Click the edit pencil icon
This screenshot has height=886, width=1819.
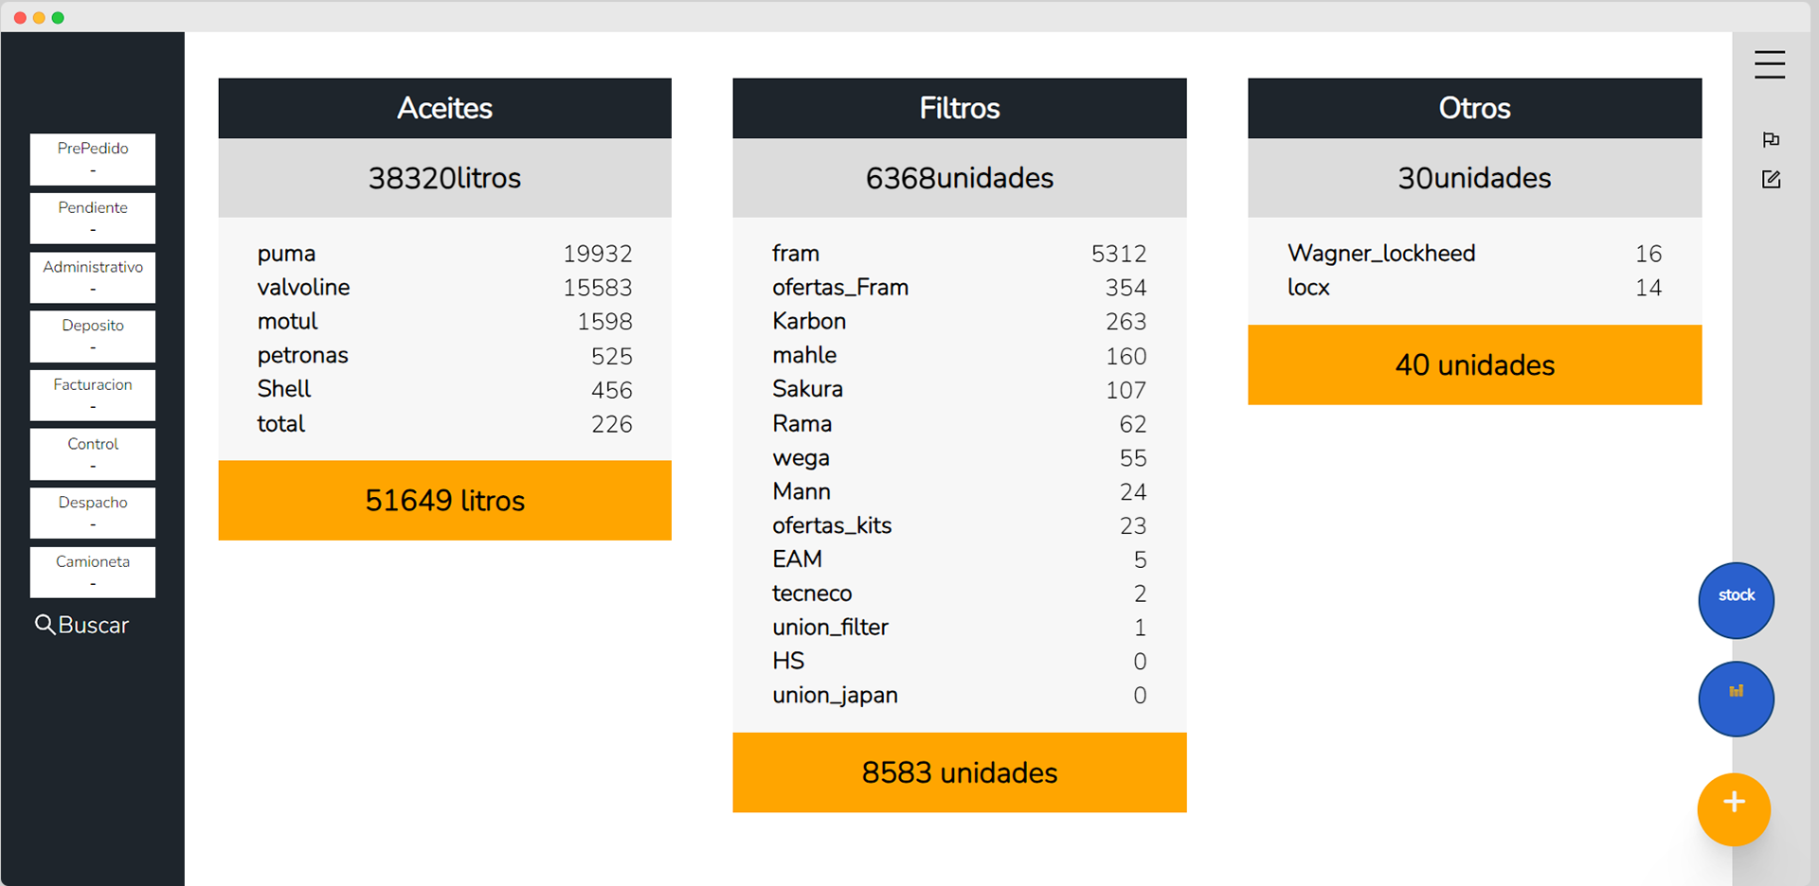tap(1771, 179)
